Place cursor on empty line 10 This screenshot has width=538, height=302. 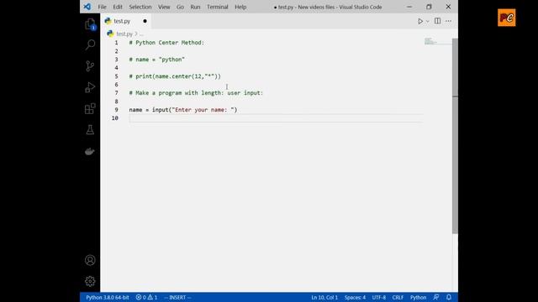point(276,118)
